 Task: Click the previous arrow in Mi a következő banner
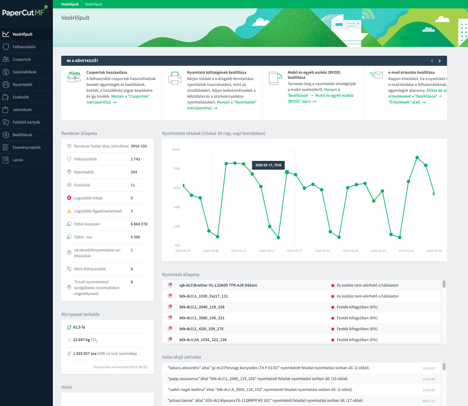click(432, 61)
